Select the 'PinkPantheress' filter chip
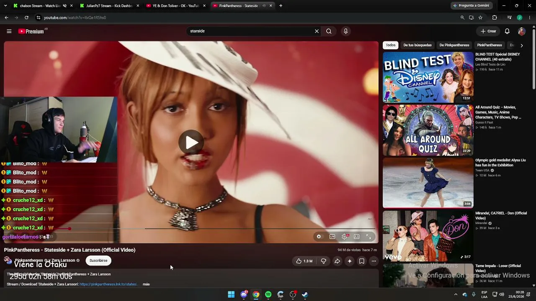The width and height of the screenshot is (536, 301). 490,45
